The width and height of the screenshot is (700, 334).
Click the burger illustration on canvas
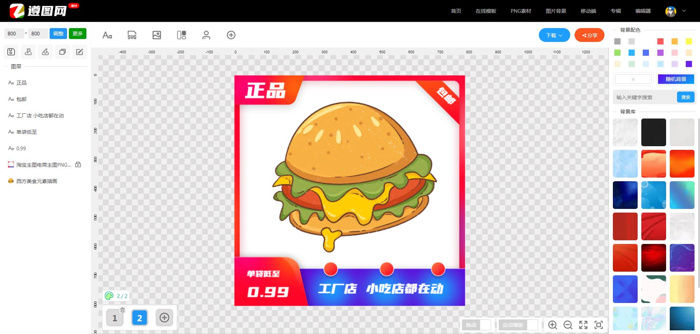(354, 177)
